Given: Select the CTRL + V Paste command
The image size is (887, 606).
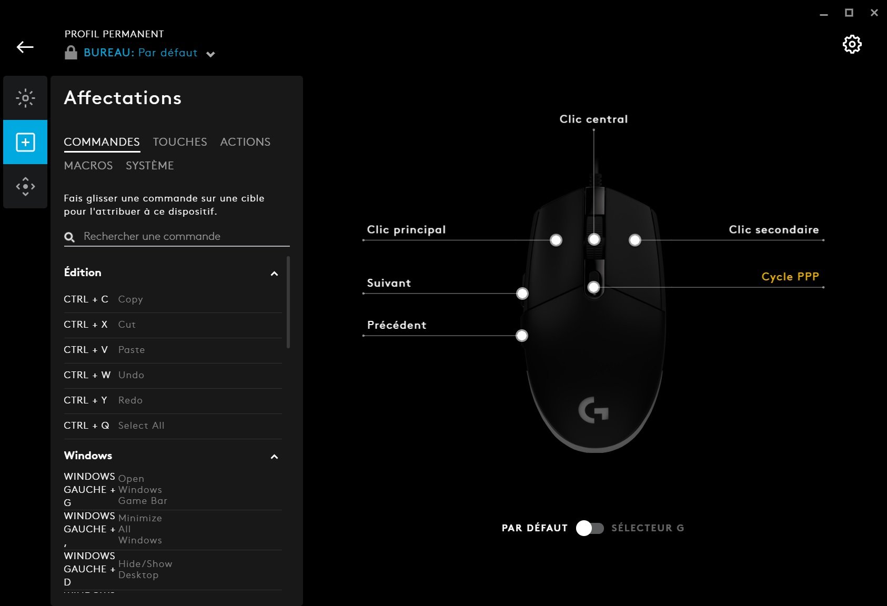Looking at the screenshot, I should click(x=173, y=350).
